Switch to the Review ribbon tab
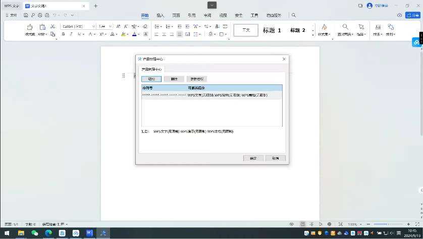Viewport: 423px width, 239px height. click(207, 15)
